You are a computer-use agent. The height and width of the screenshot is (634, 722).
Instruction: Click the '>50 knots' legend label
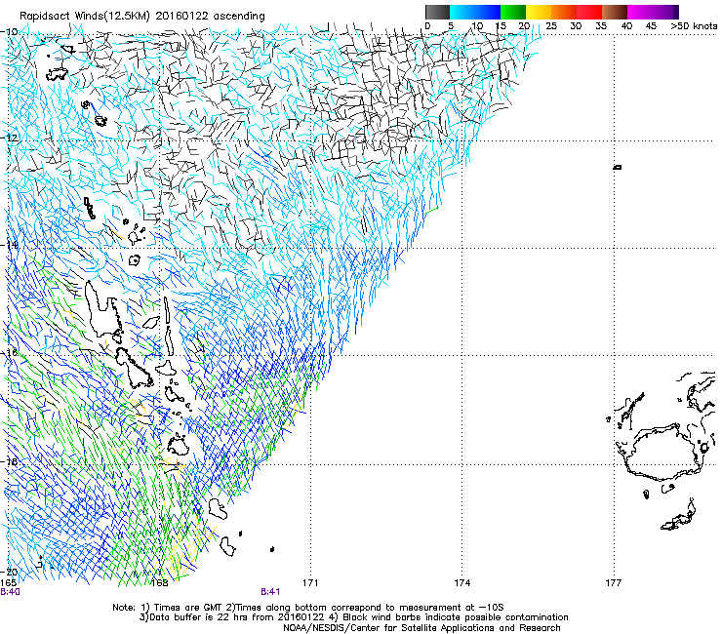point(695,26)
